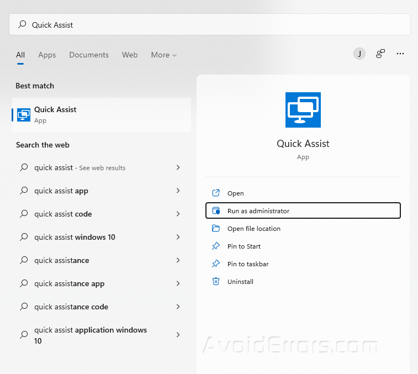The image size is (418, 374).
Task: Select 'quick assist application windows 10' suggestion
Action: [x=101, y=335]
